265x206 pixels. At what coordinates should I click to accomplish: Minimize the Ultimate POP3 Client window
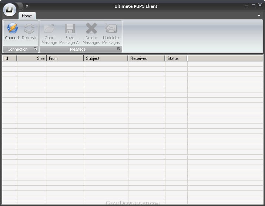tap(246, 6)
